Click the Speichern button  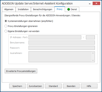tap(17, 86)
